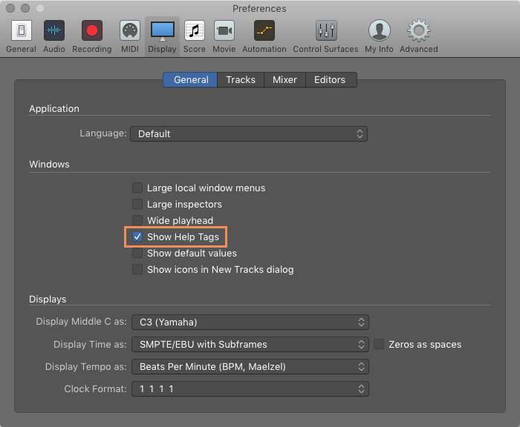Switch to the Tracks tab
Viewport: 520px width, 427px height.
tap(241, 80)
